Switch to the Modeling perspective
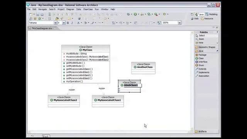The image size is (247, 139). 211,14
